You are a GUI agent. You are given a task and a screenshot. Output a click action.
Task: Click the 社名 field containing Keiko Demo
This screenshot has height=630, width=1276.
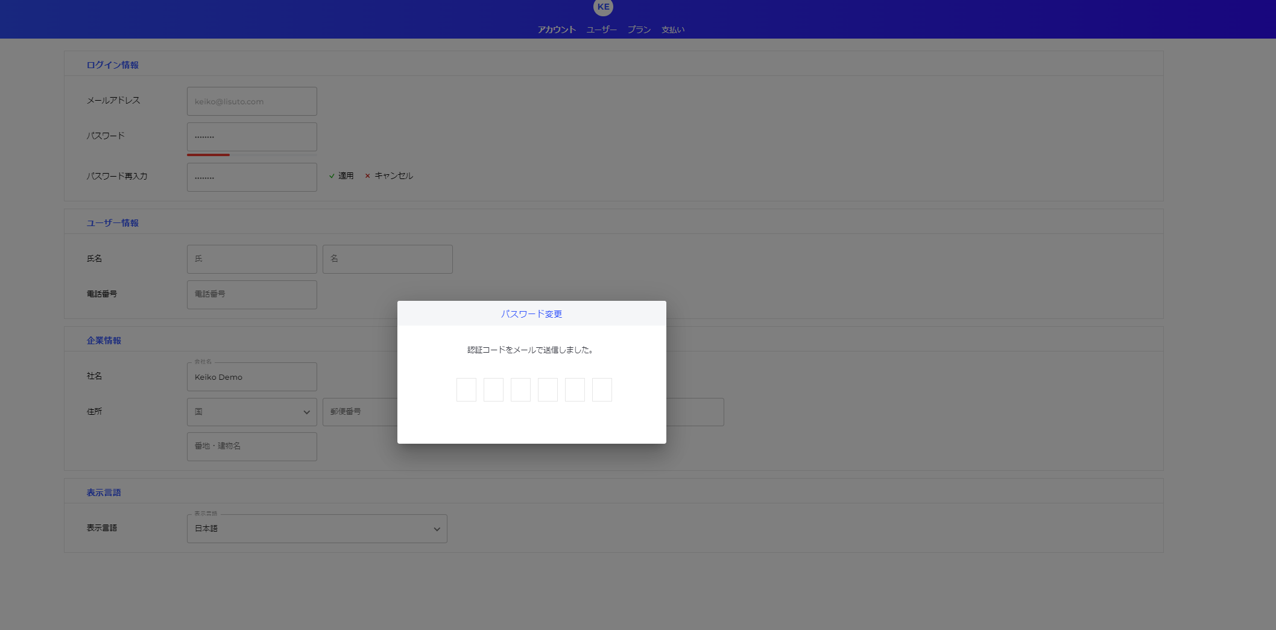click(252, 377)
